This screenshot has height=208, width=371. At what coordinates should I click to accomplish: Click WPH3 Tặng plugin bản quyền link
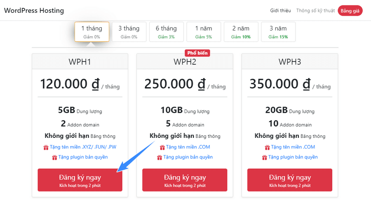[293, 157]
